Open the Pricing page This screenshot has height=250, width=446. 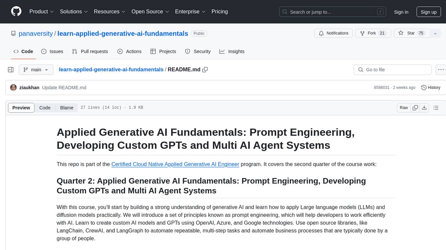(220, 11)
